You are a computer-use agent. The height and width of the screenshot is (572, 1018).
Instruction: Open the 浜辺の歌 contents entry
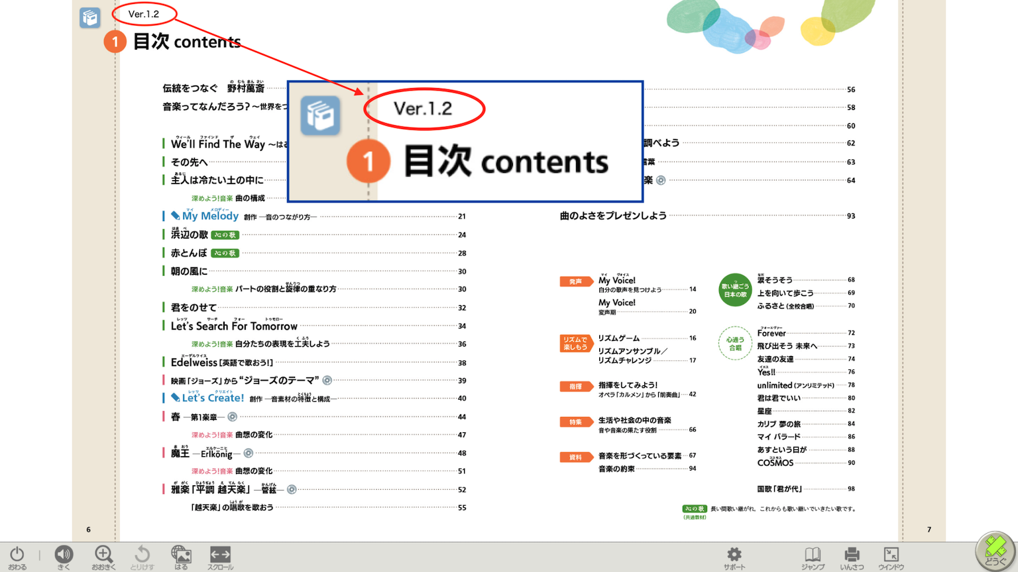tap(190, 234)
